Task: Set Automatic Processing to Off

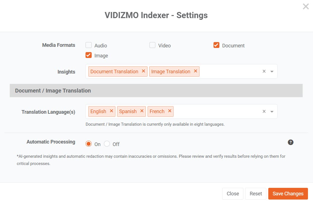Action: tap(107, 144)
